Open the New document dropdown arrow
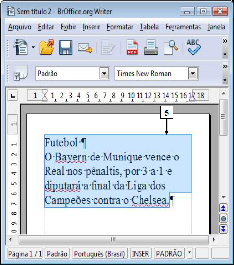 click(33, 47)
